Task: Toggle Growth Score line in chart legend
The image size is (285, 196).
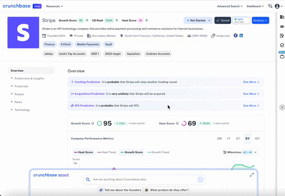Action: click(x=132, y=152)
